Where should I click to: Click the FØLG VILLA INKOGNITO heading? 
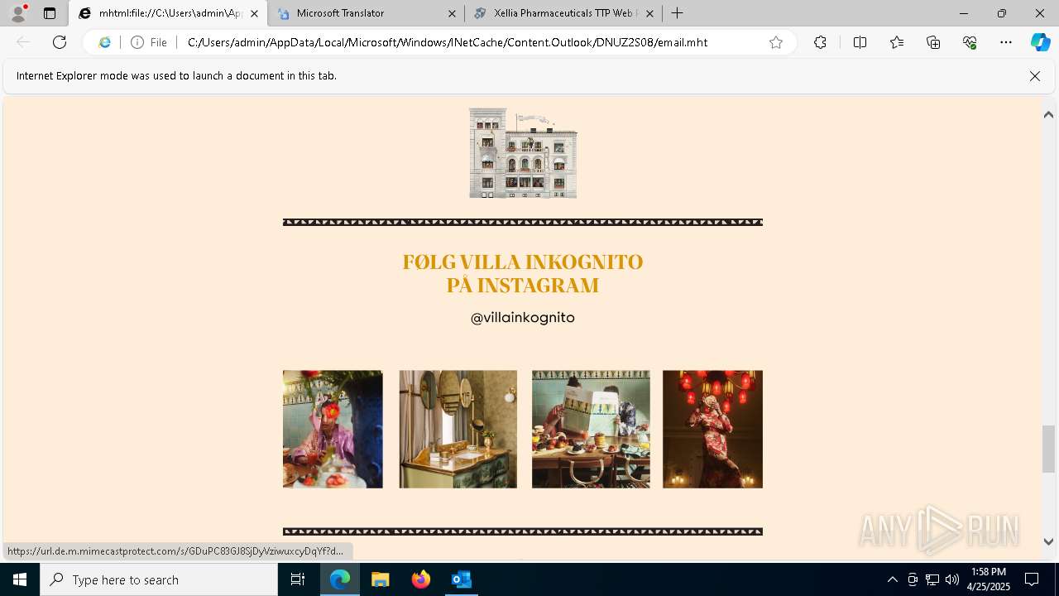tap(523, 273)
